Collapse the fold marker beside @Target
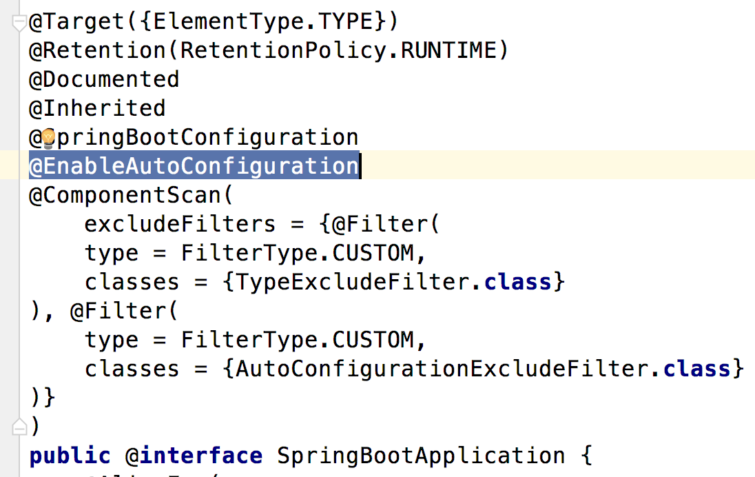The height and width of the screenshot is (477, 755). (x=19, y=22)
